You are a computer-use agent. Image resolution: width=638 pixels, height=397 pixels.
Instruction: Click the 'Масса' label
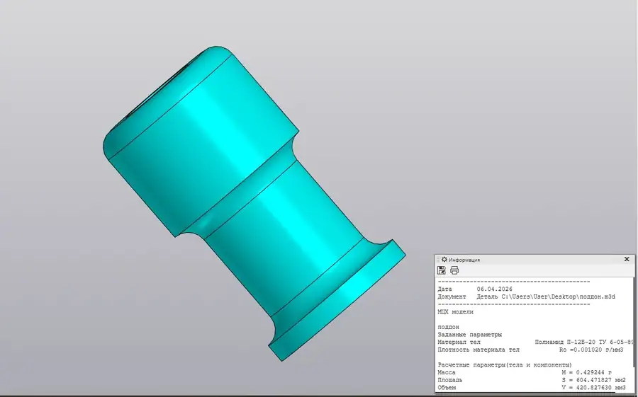pos(447,372)
